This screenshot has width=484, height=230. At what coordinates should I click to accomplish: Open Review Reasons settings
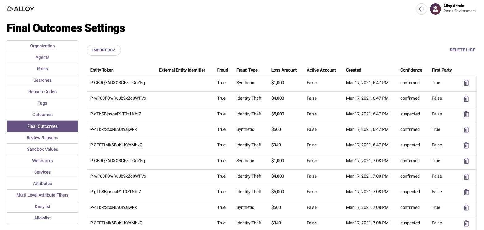pyautogui.click(x=42, y=138)
